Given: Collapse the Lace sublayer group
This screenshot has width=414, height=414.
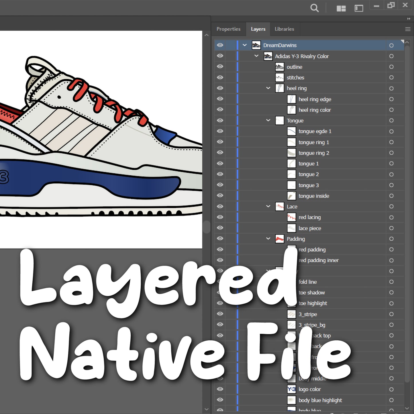Looking at the screenshot, I should pos(268,206).
